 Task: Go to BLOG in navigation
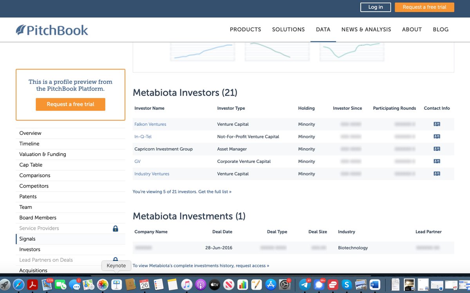[441, 29]
